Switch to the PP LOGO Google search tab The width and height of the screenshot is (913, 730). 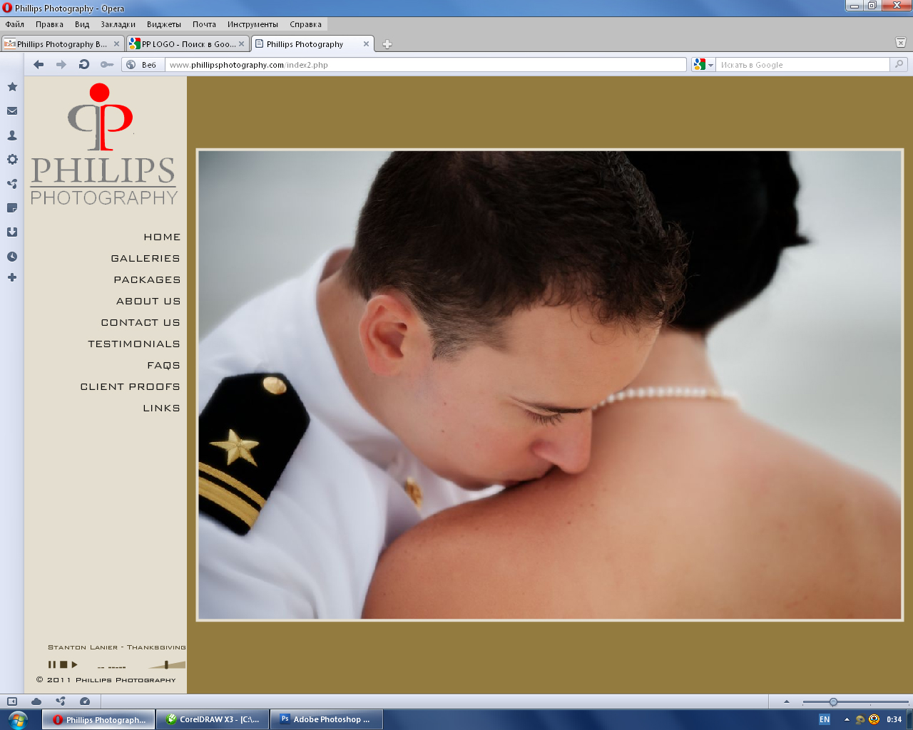click(188, 44)
